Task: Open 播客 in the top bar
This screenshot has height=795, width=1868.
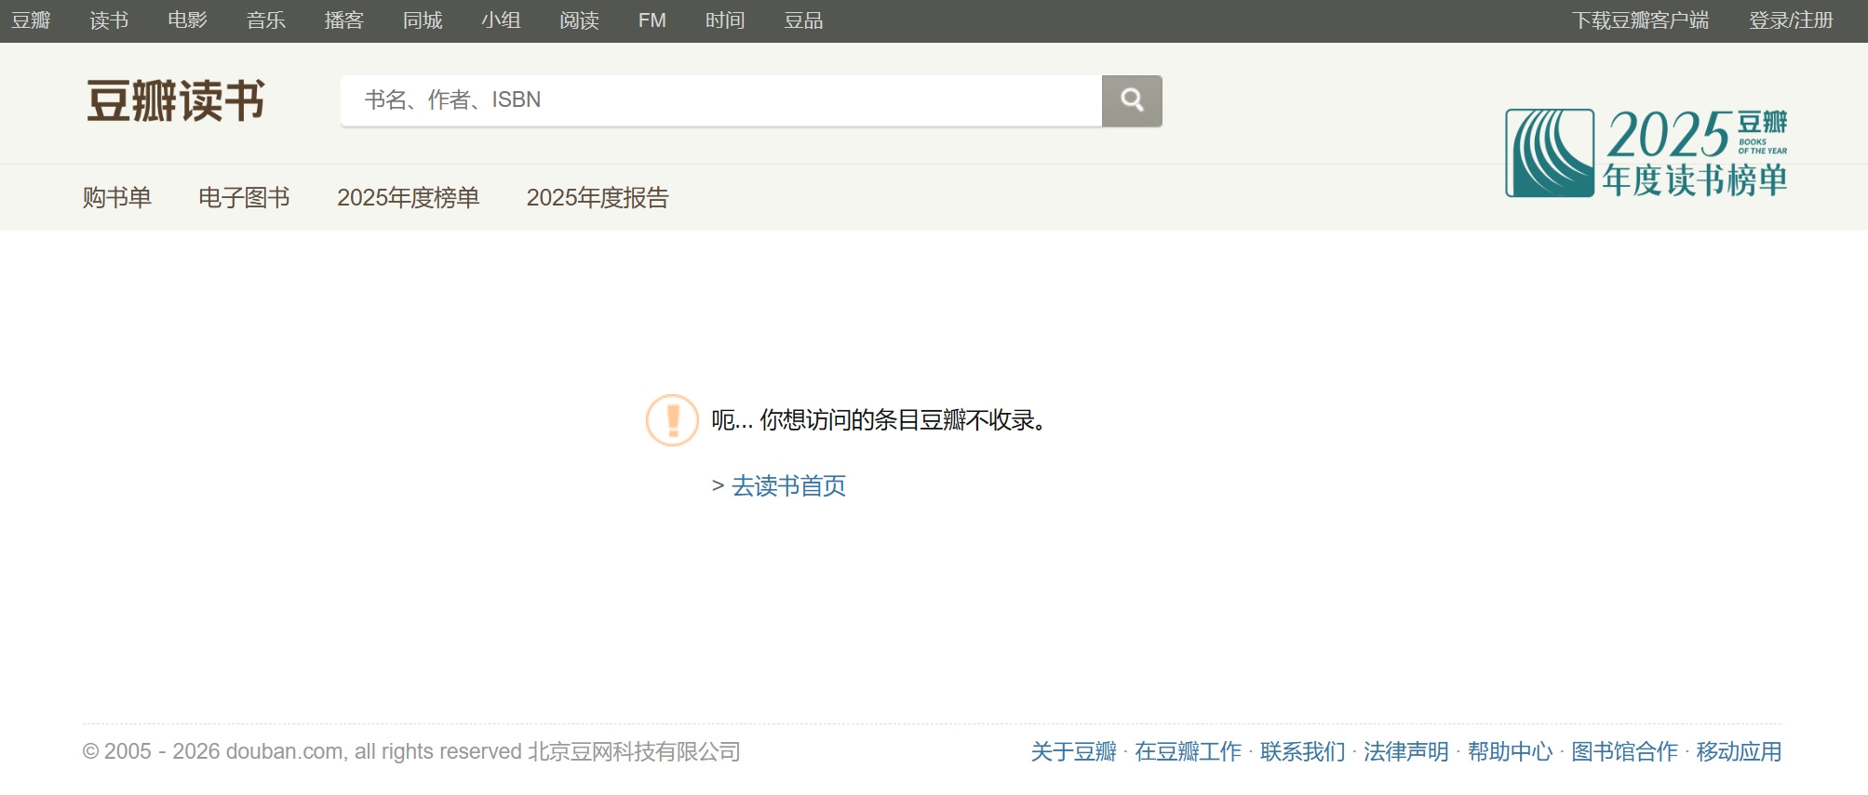Action: pos(343,20)
